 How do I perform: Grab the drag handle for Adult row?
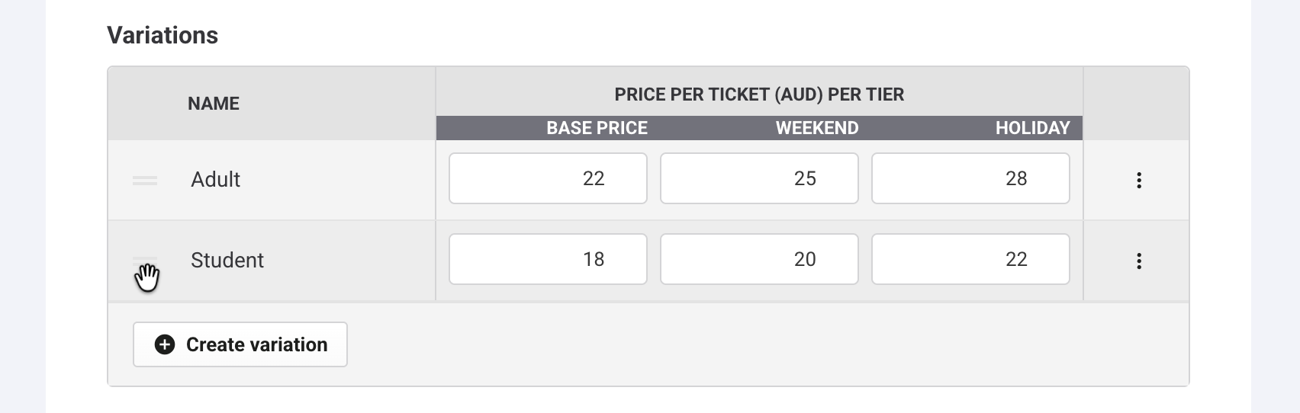point(145,181)
